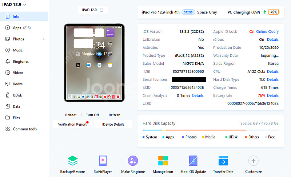Open iDevice Details
Image resolution: width=291 pixels, height=177 pixels.
(x=113, y=124)
